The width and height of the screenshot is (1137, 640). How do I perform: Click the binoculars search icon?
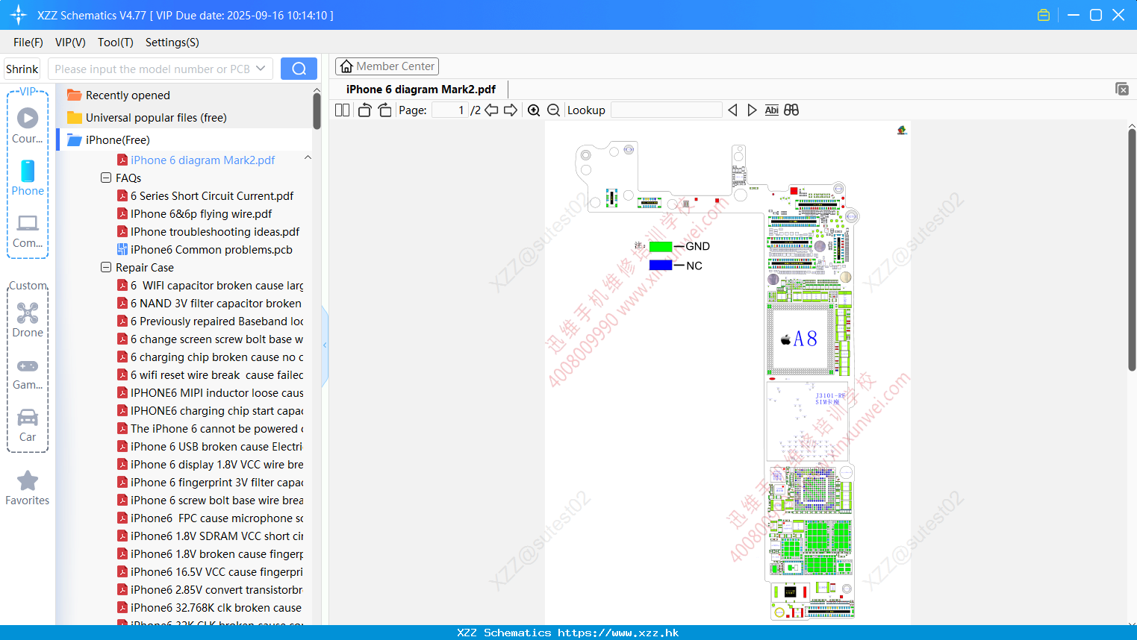tap(791, 110)
